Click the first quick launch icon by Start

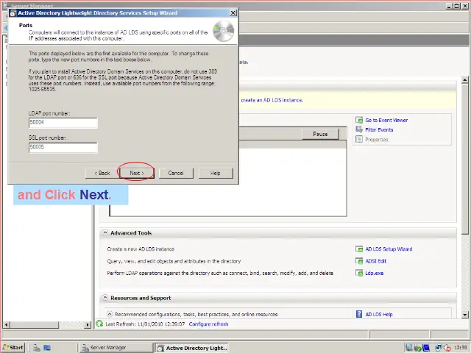pos(37,348)
